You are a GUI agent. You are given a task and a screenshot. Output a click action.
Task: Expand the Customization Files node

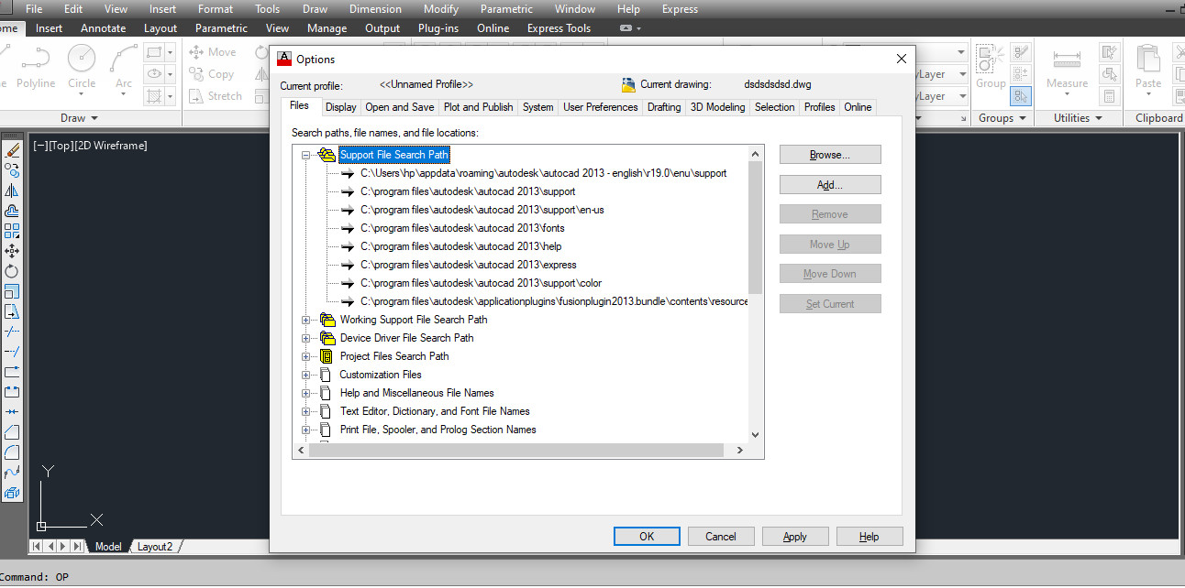[306, 375]
